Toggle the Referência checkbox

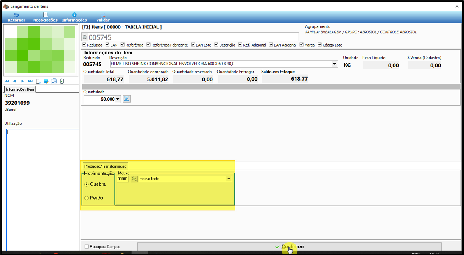pyautogui.click(x=123, y=45)
